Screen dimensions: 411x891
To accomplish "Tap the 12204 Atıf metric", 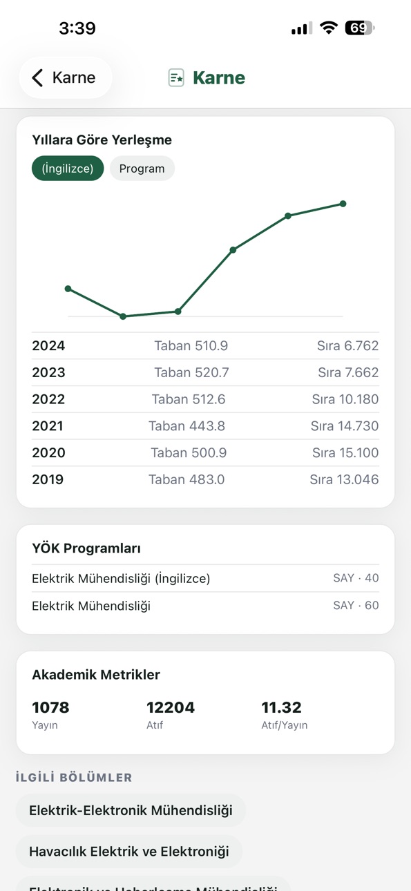I will coord(171,715).
